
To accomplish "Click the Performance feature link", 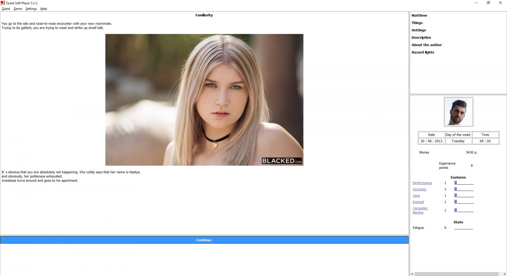I will [422, 183].
